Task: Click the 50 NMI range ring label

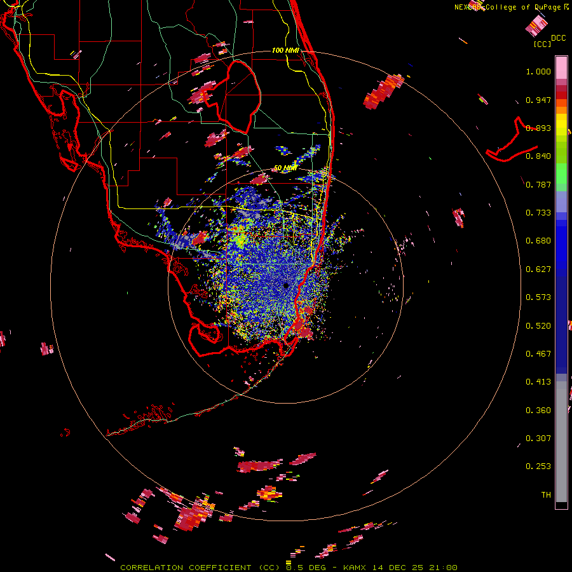Action: pos(285,168)
